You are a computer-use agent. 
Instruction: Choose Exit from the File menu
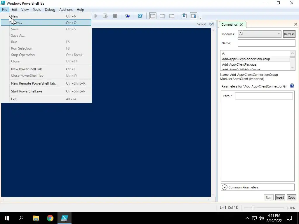(x=46, y=99)
